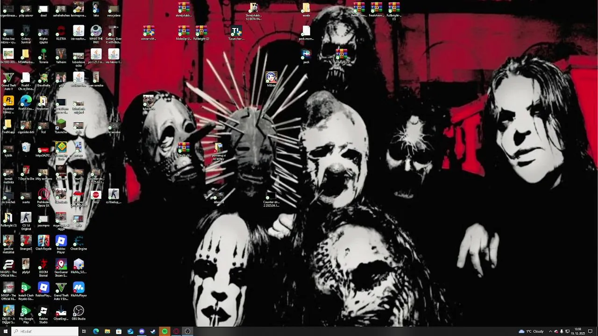The height and width of the screenshot is (336, 598).
Task: Open the FreshAnim archive icon
Action: click(376, 10)
